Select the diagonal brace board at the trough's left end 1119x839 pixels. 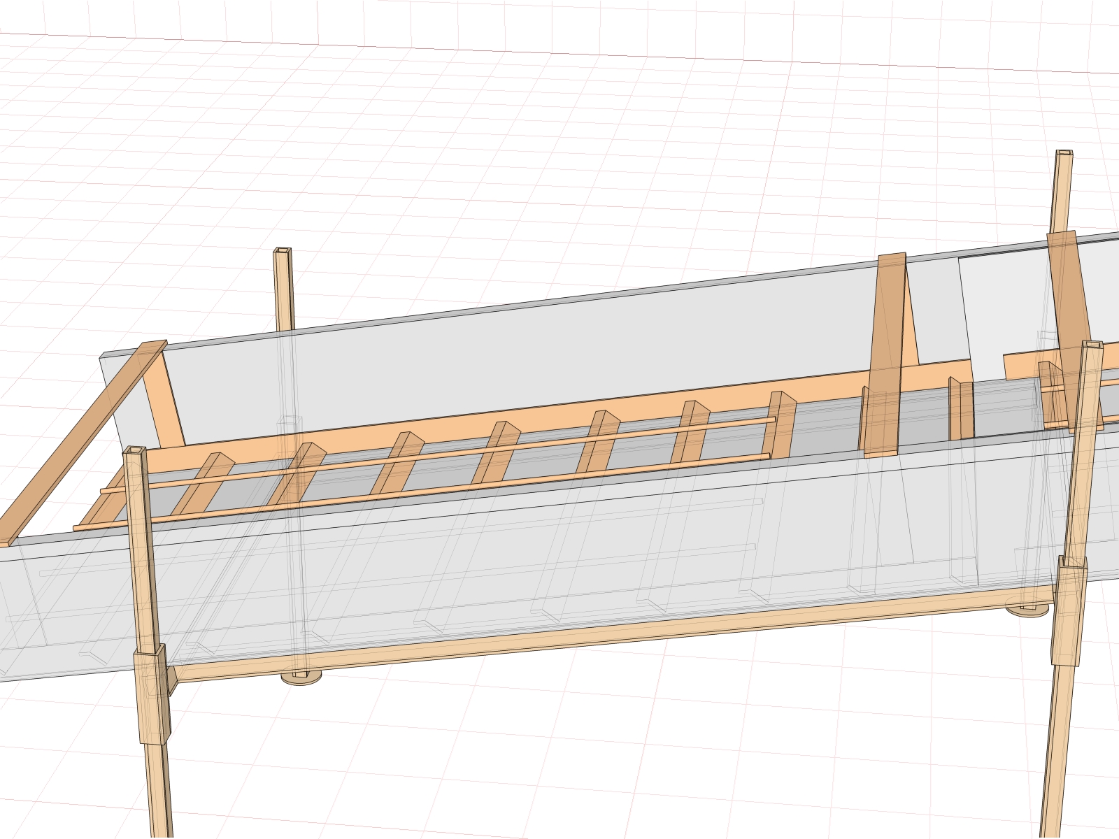pyautogui.click(x=84, y=442)
